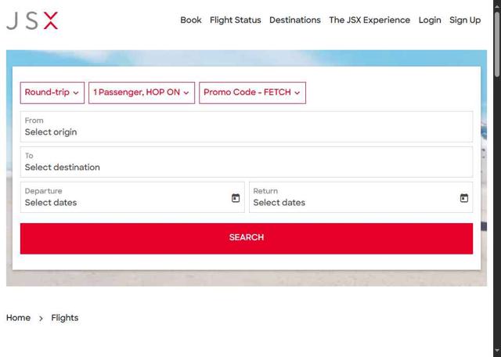Go to Flight Status
The height and width of the screenshot is (357, 501).
coord(236,20)
